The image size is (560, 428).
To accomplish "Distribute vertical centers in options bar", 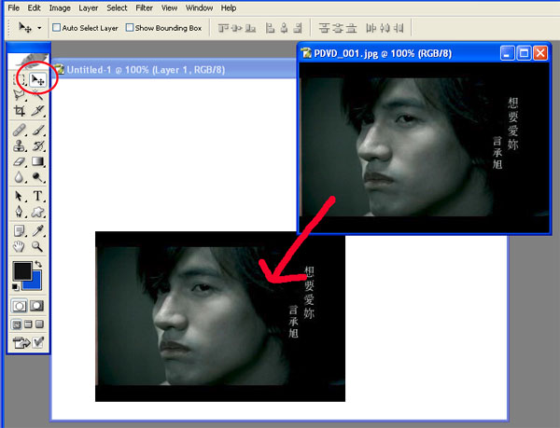I will (338, 28).
